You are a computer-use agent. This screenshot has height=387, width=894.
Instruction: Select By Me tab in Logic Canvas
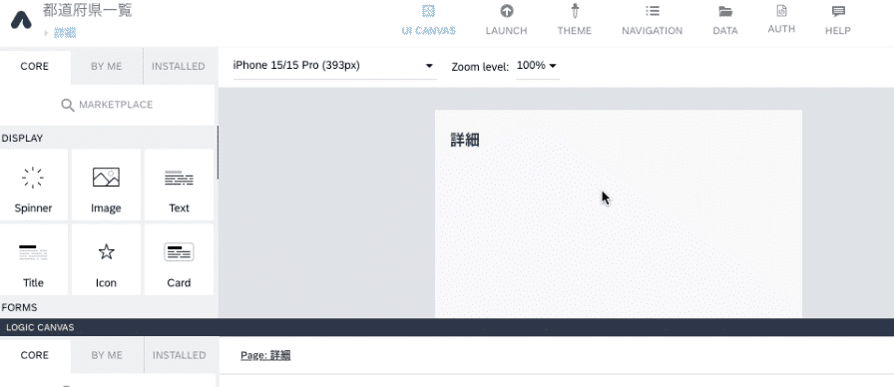coord(107,355)
